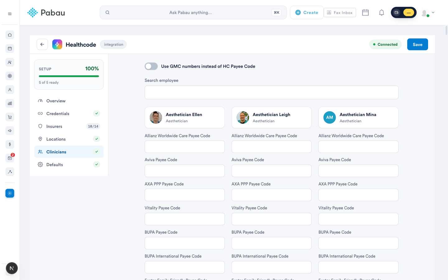Click Mina's Aviva Payee Code field
This screenshot has width=448, height=280.
click(358, 171)
